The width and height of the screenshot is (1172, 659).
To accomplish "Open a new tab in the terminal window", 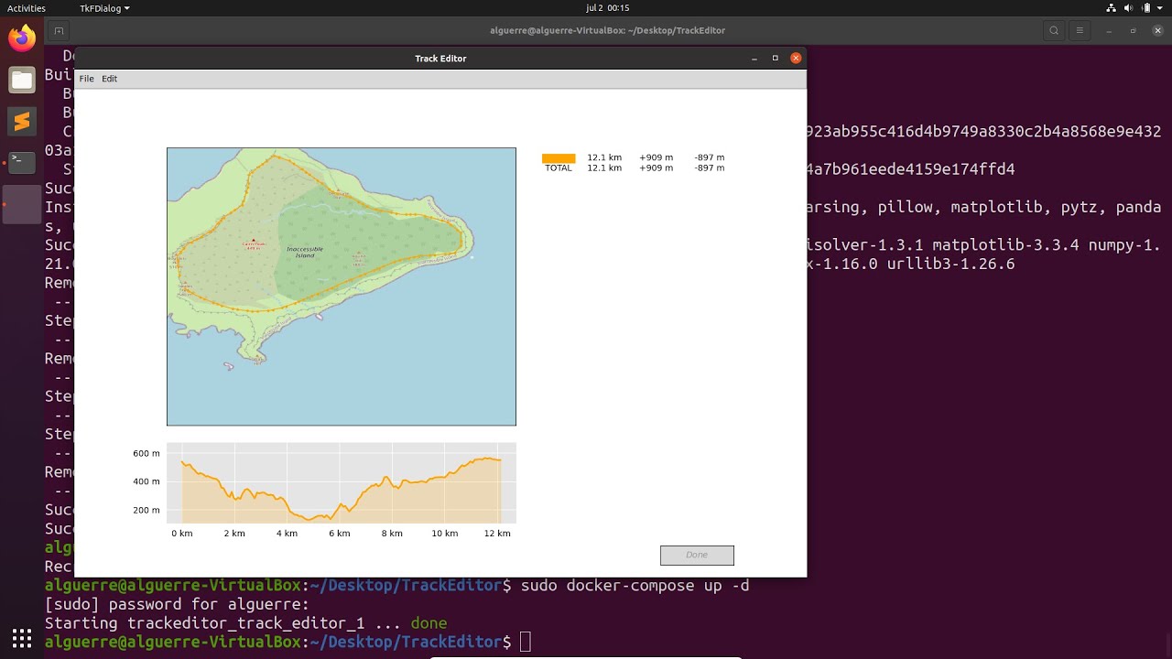I will pyautogui.click(x=59, y=30).
